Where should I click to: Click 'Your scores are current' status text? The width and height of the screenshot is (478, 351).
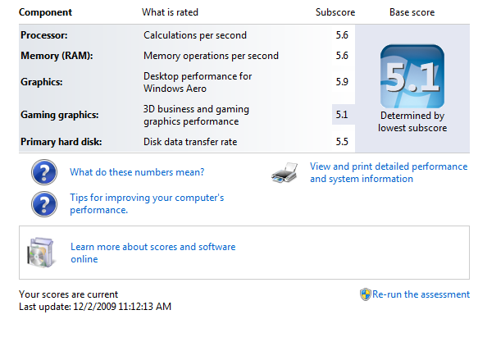click(68, 294)
